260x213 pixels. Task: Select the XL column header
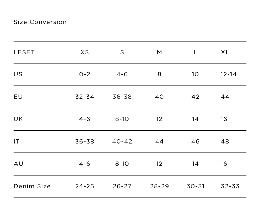tap(225, 52)
